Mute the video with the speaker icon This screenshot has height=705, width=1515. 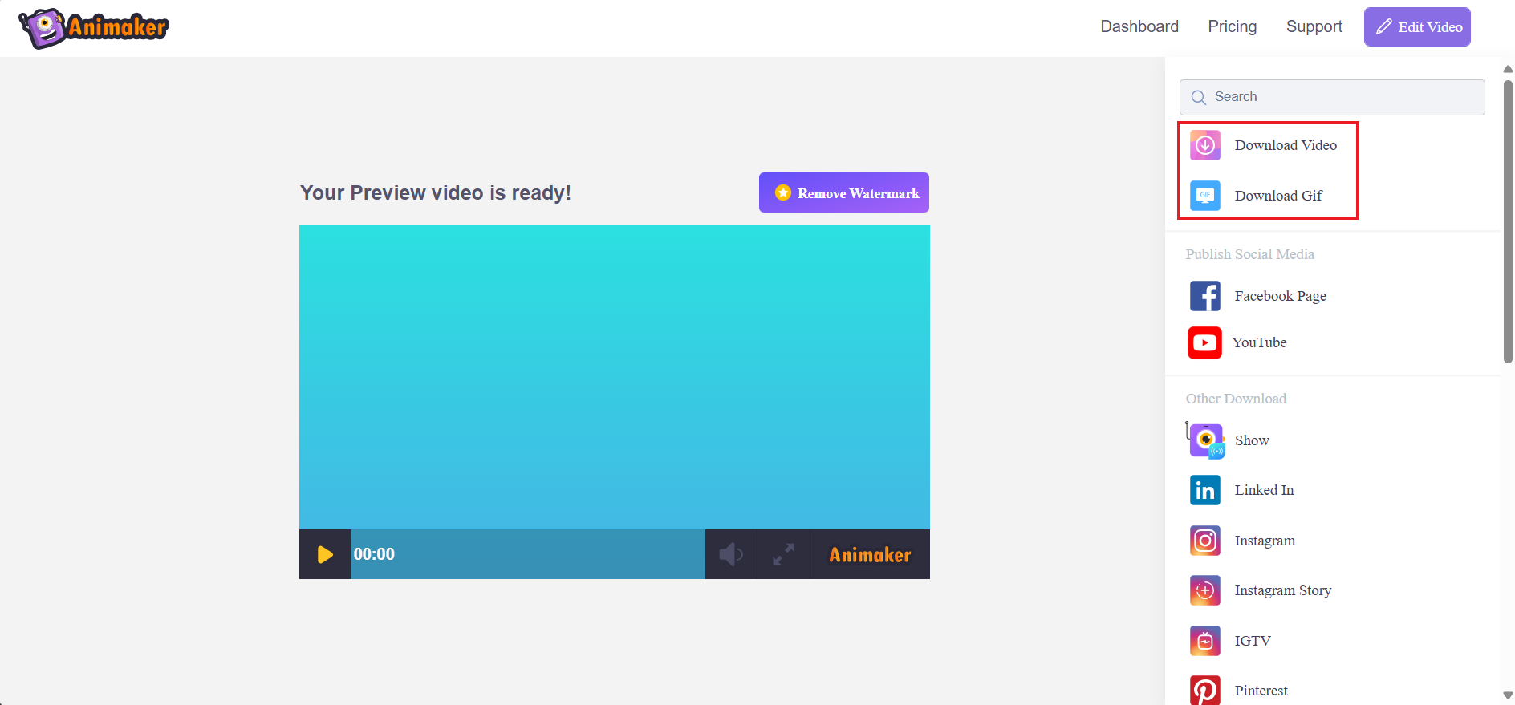[x=730, y=554]
